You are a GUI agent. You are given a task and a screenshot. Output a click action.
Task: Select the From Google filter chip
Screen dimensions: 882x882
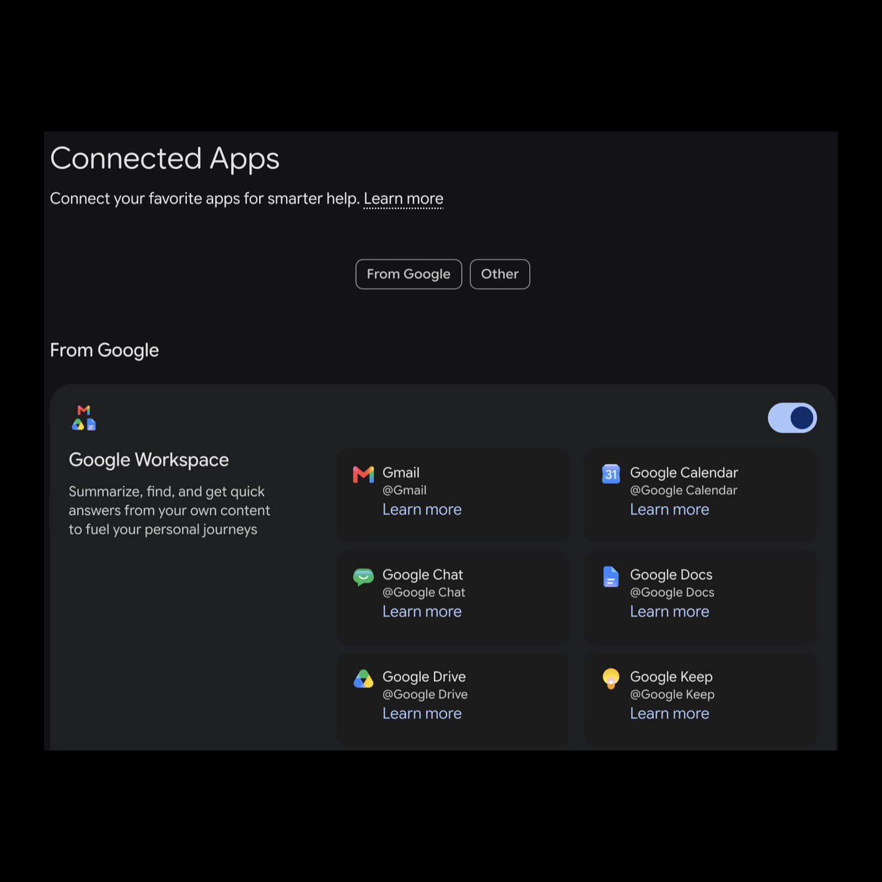pos(408,274)
